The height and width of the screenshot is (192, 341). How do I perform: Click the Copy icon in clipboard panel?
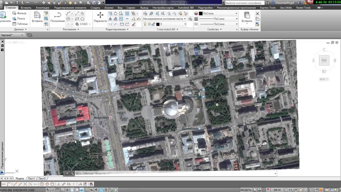[257, 19]
